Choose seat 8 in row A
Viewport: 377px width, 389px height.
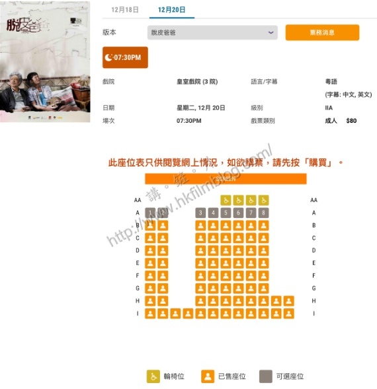(263, 213)
